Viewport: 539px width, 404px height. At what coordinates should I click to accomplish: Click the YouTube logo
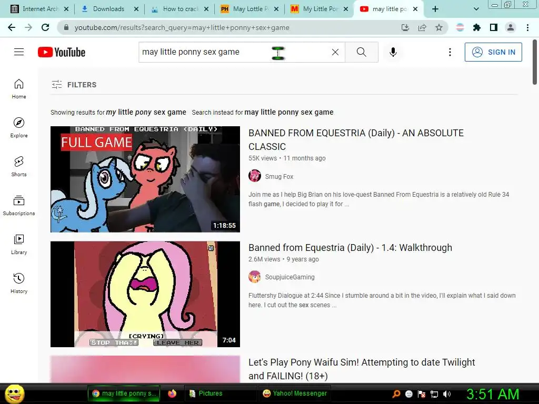click(62, 52)
